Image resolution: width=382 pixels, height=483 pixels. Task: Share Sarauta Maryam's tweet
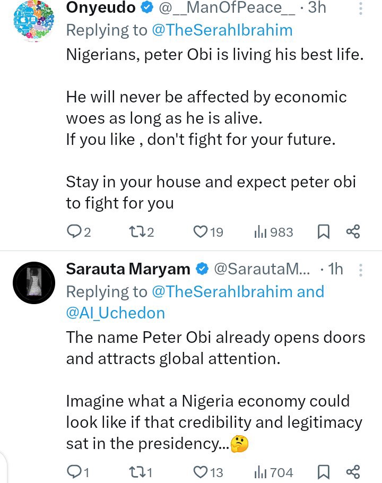(353, 471)
